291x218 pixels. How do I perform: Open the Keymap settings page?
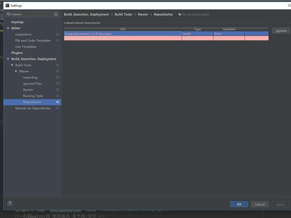(17, 22)
